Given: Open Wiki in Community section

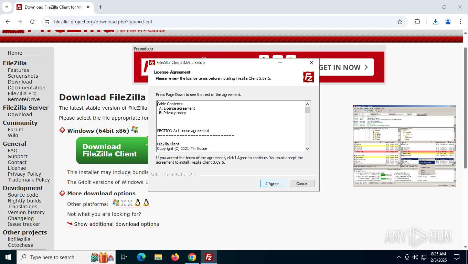Looking at the screenshot, I should pyautogui.click(x=13, y=135).
